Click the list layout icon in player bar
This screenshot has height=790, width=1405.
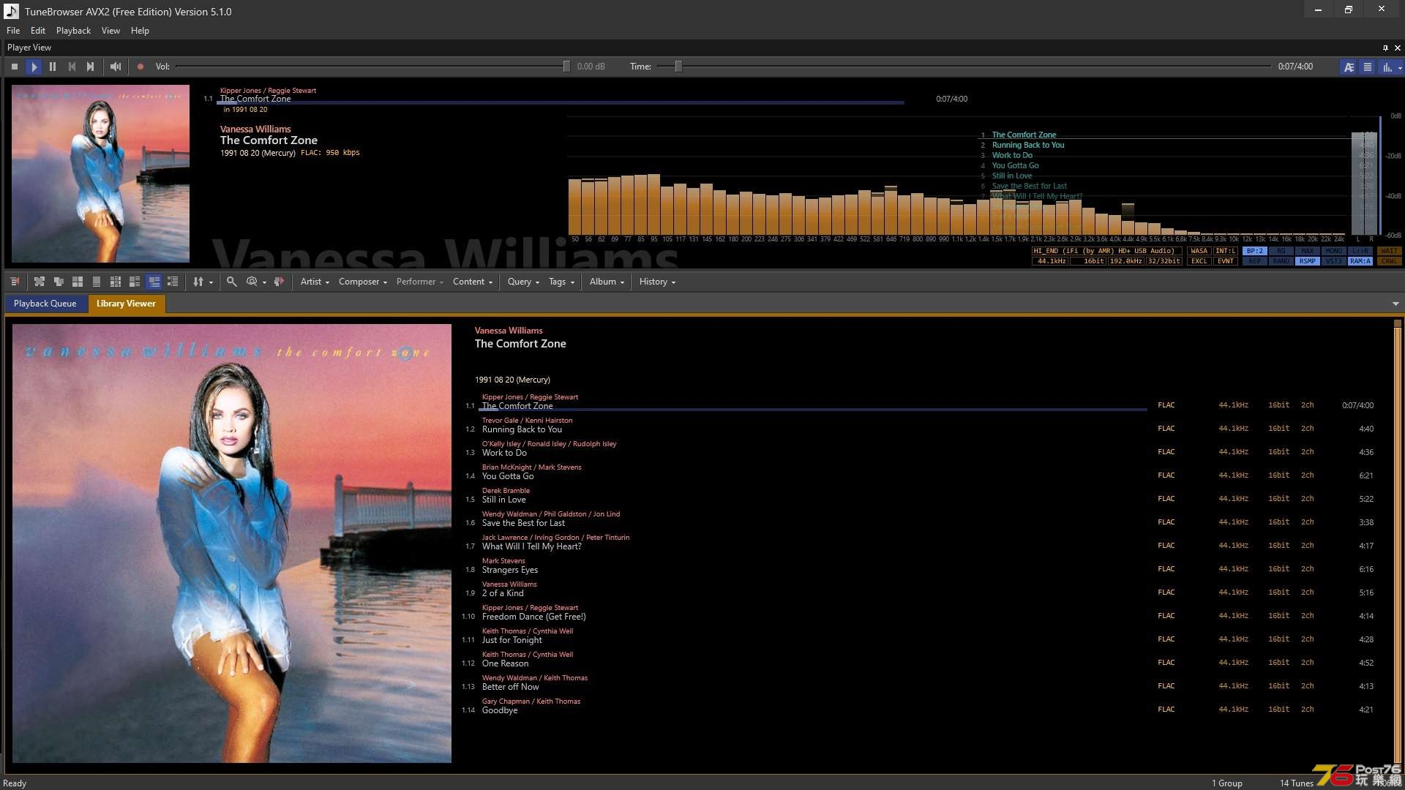click(1367, 67)
